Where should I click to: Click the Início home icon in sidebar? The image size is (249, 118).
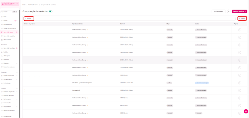(x=2, y=17)
